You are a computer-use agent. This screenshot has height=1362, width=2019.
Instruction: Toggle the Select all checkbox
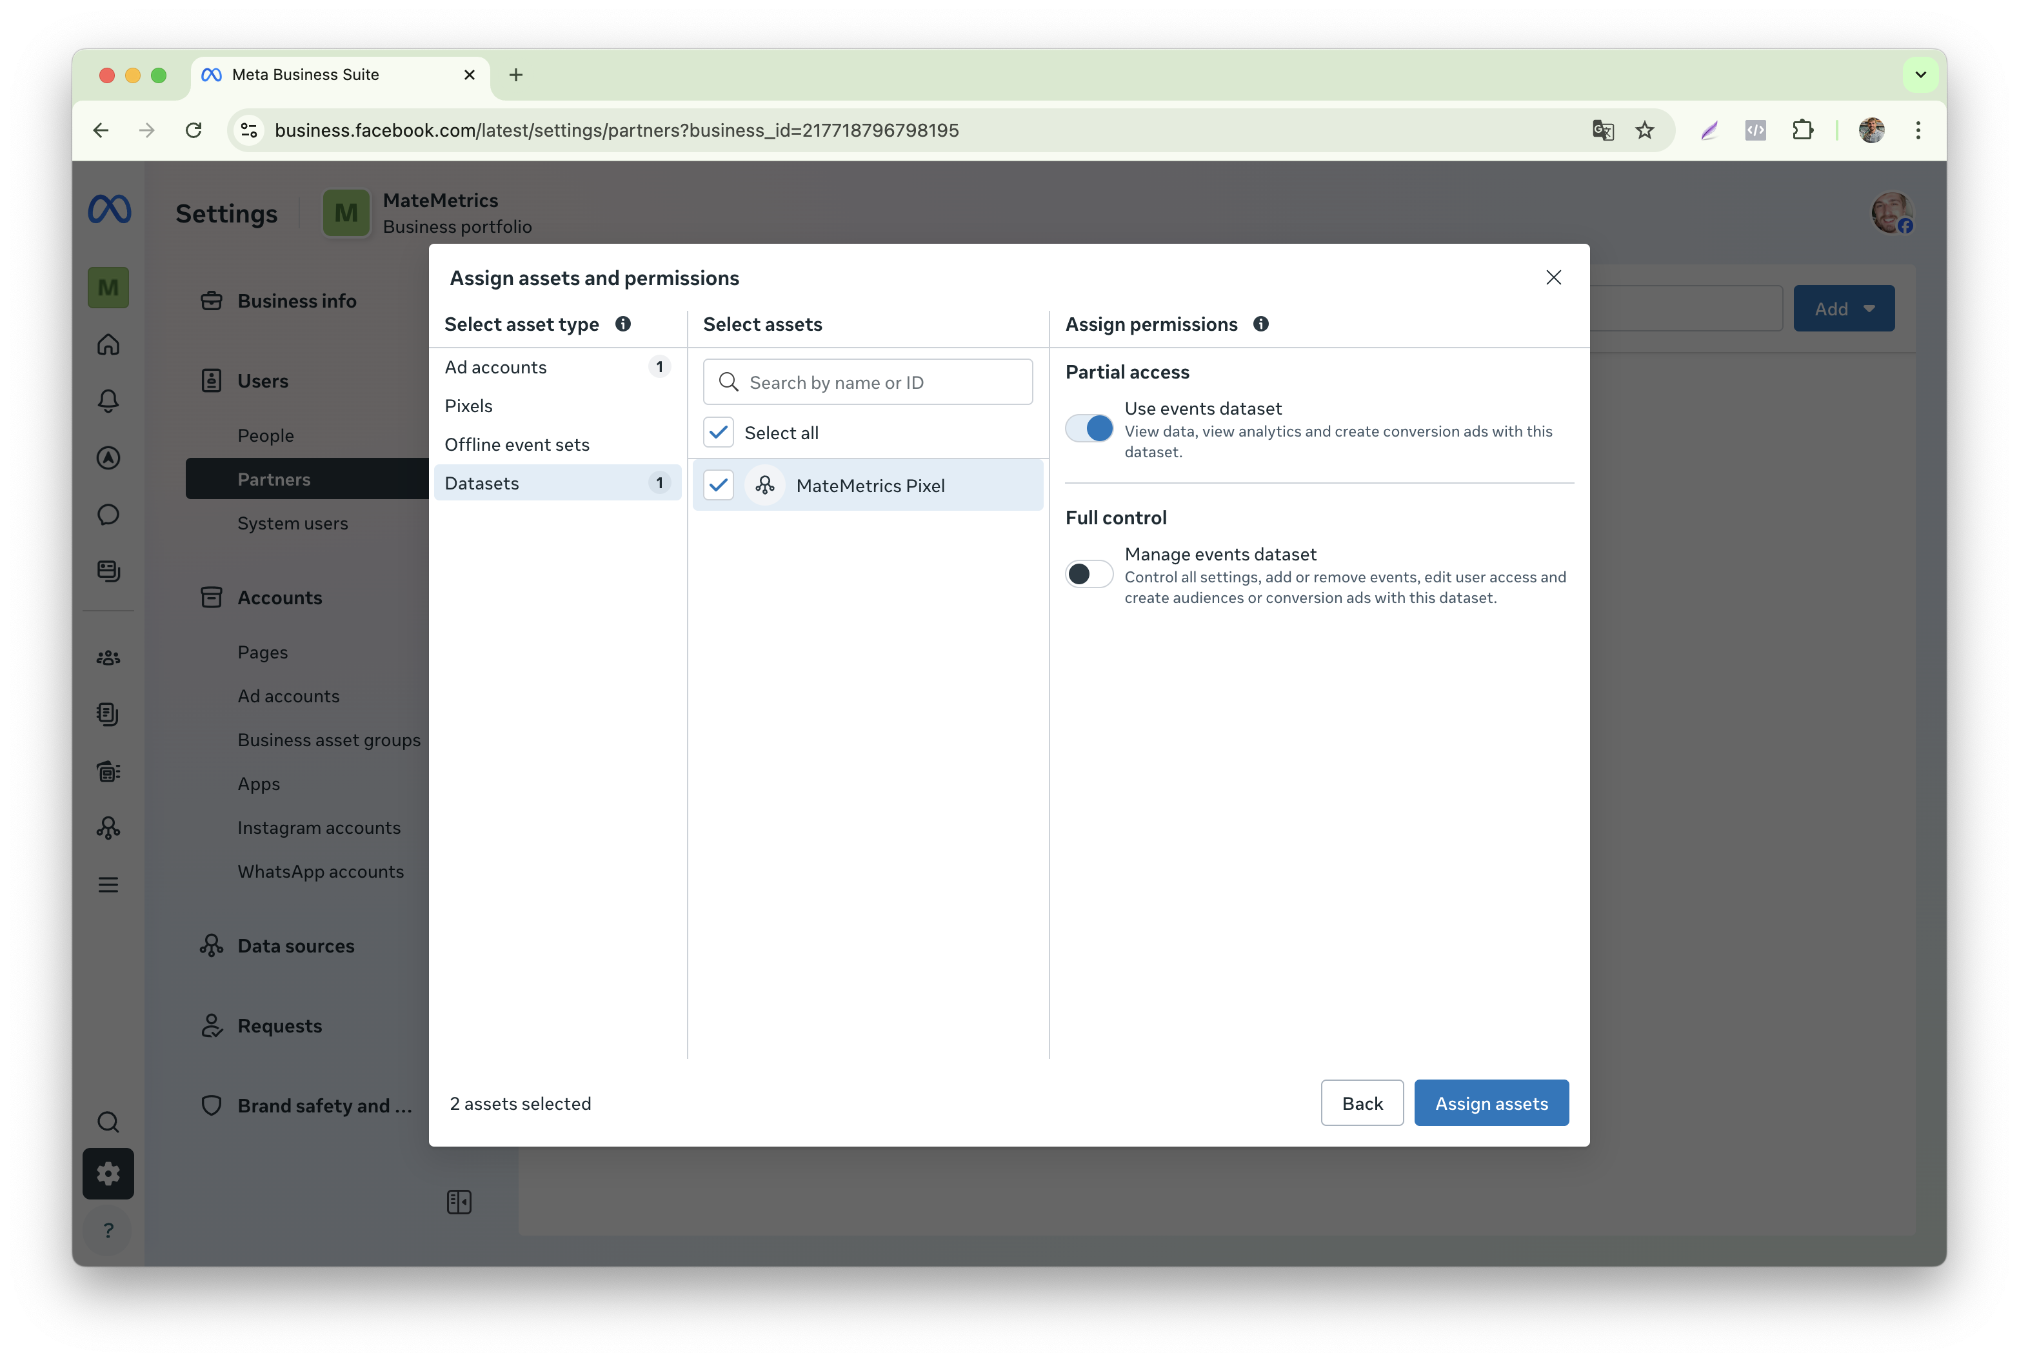click(719, 433)
